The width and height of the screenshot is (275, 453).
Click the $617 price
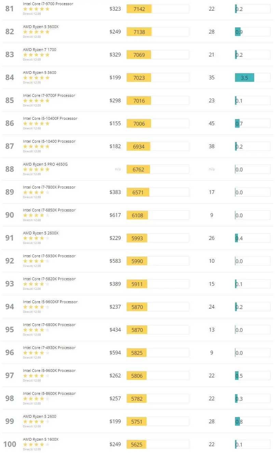tap(115, 215)
